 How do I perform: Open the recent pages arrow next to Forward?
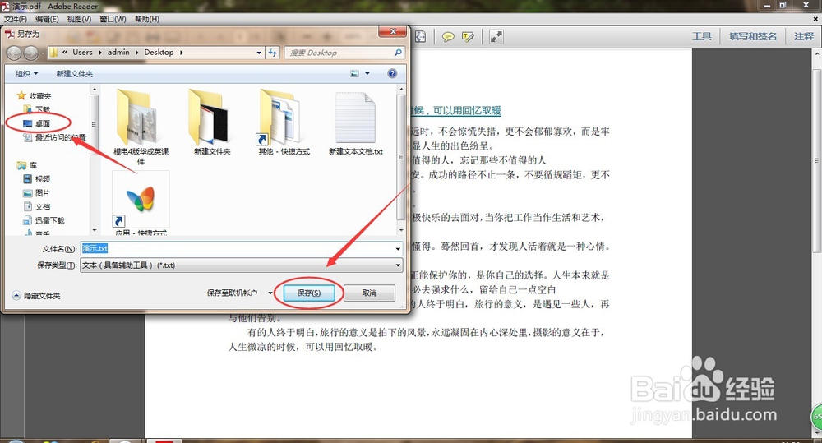click(43, 53)
